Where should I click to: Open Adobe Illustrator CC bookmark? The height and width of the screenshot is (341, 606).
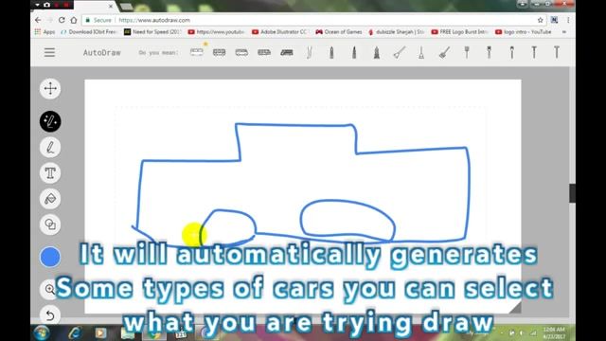point(280,32)
